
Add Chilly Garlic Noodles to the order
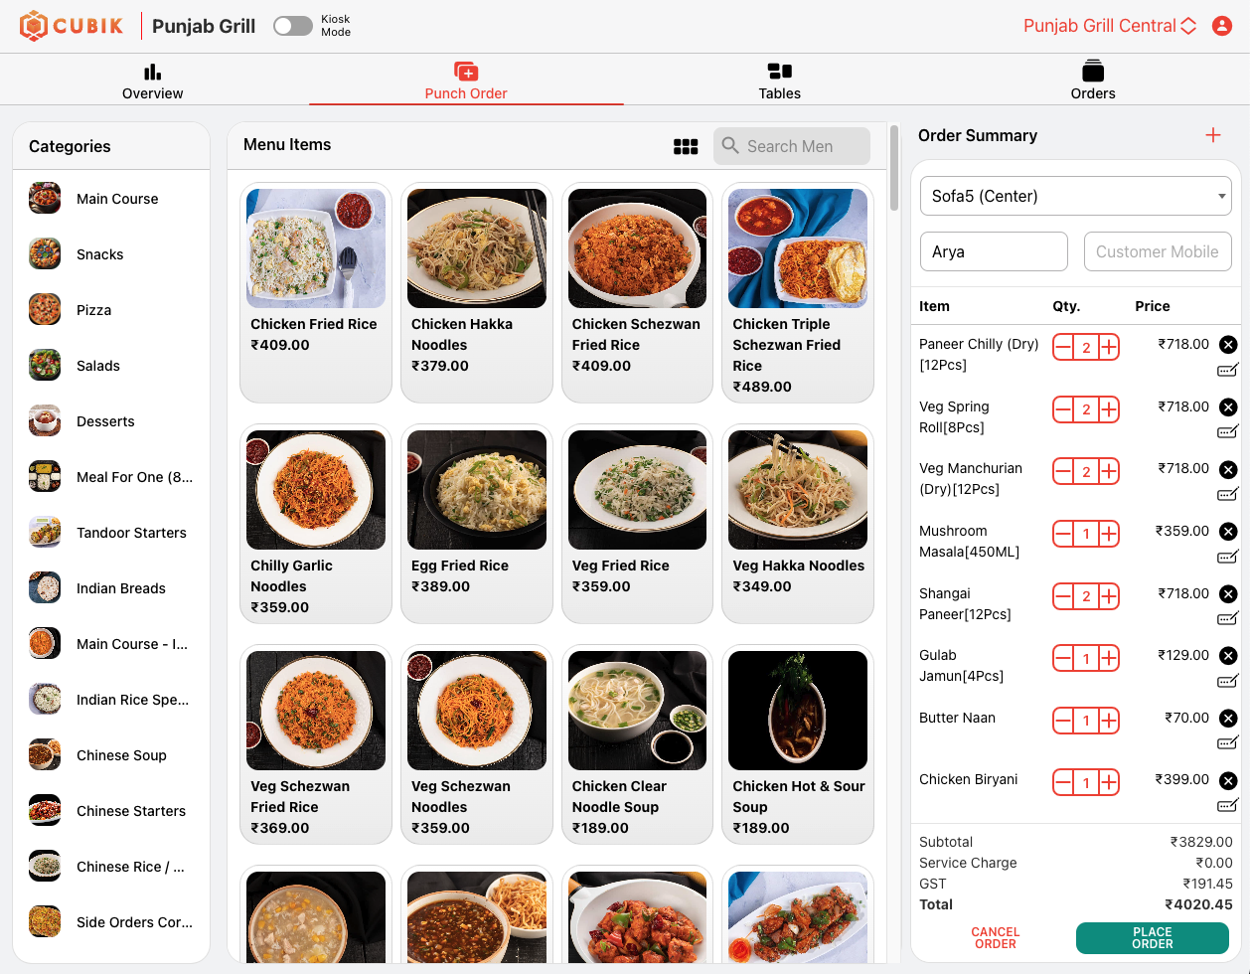[316, 524]
